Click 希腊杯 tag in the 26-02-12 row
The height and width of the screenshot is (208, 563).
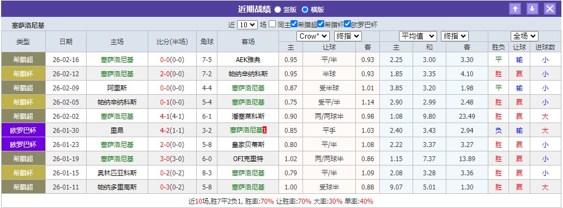click(23, 74)
